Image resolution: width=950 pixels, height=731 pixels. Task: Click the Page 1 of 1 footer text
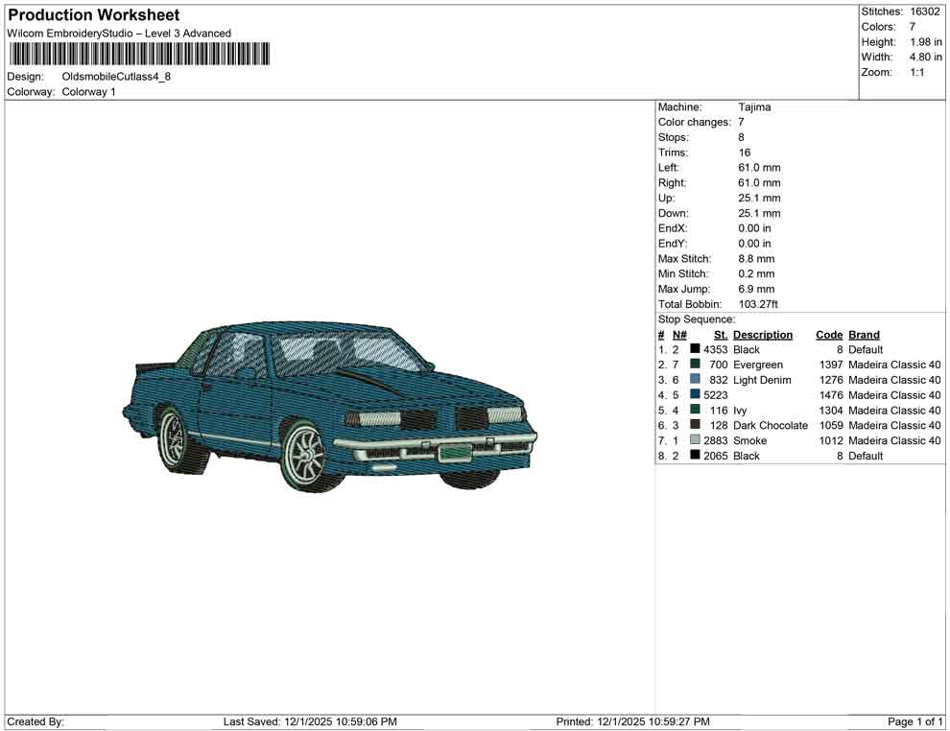pos(915,721)
